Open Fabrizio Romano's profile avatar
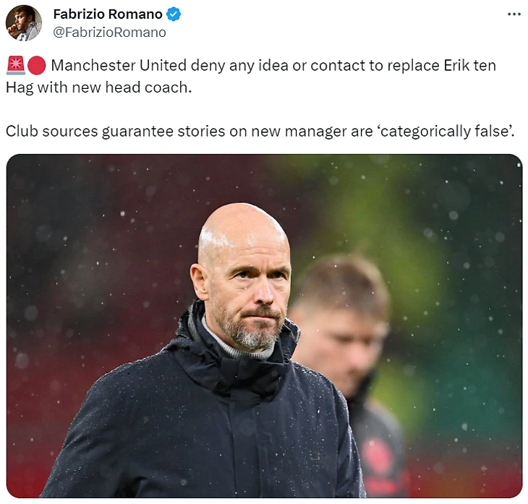This screenshot has width=528, height=504. pyautogui.click(x=24, y=23)
